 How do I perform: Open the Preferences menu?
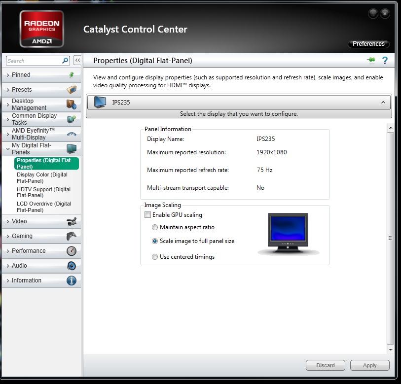coord(368,44)
